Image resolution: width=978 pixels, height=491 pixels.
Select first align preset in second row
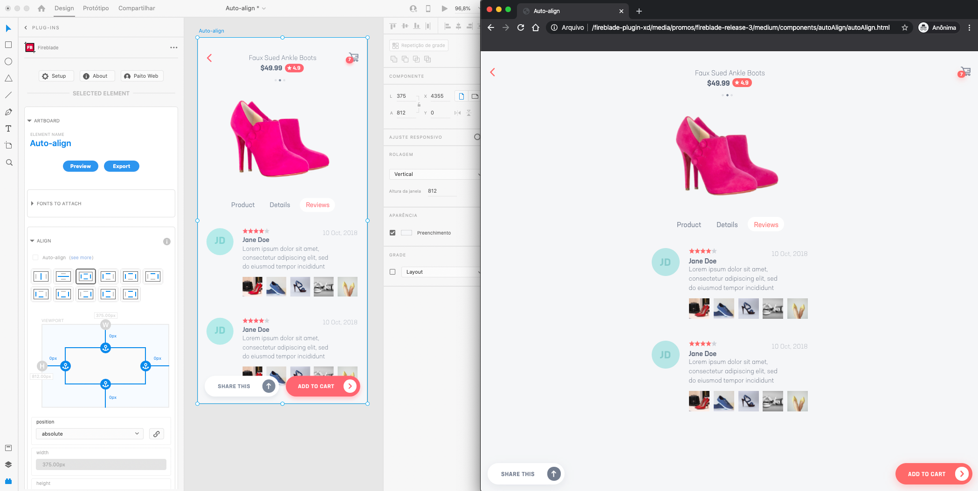(x=41, y=294)
